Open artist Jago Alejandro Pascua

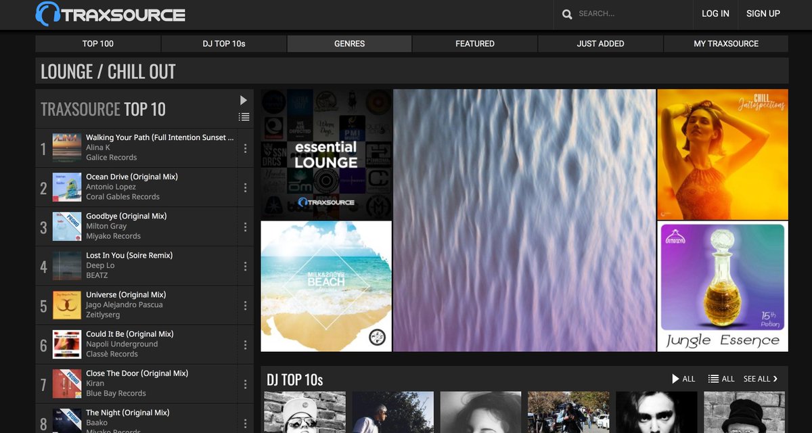pyautogui.click(x=125, y=304)
